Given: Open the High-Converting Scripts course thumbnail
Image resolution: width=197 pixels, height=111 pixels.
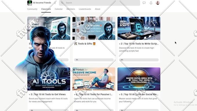Looking at the screenshot, I should tap(139, 28).
